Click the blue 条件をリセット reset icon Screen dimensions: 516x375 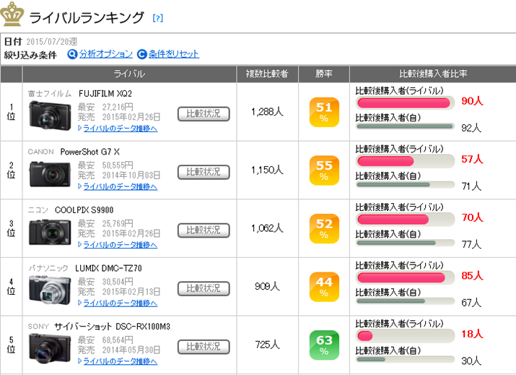click(142, 54)
